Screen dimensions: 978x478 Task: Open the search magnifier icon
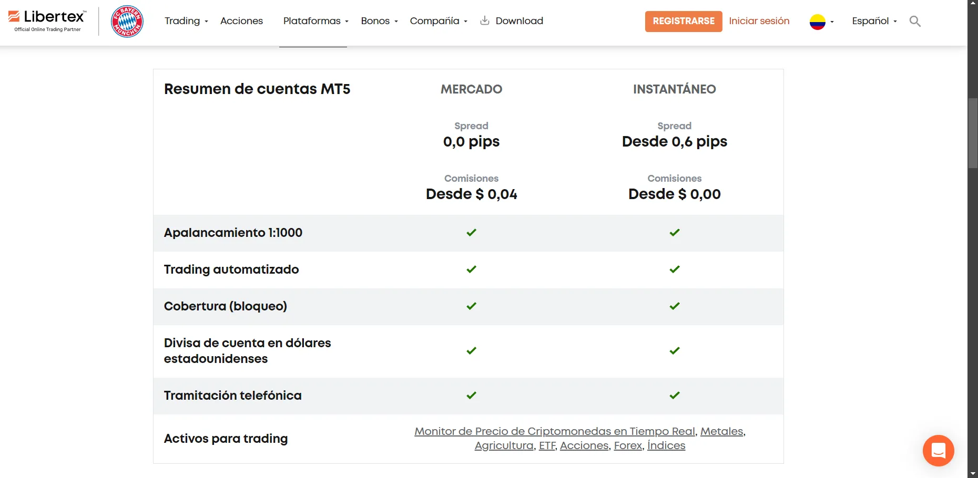[915, 21]
